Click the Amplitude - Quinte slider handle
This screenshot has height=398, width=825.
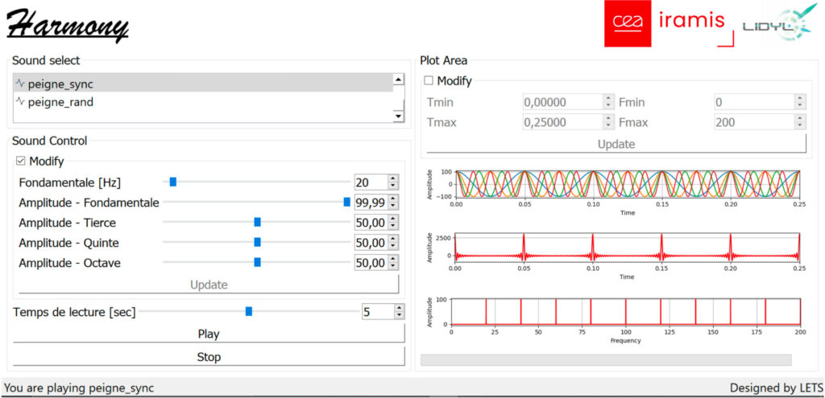click(x=257, y=243)
